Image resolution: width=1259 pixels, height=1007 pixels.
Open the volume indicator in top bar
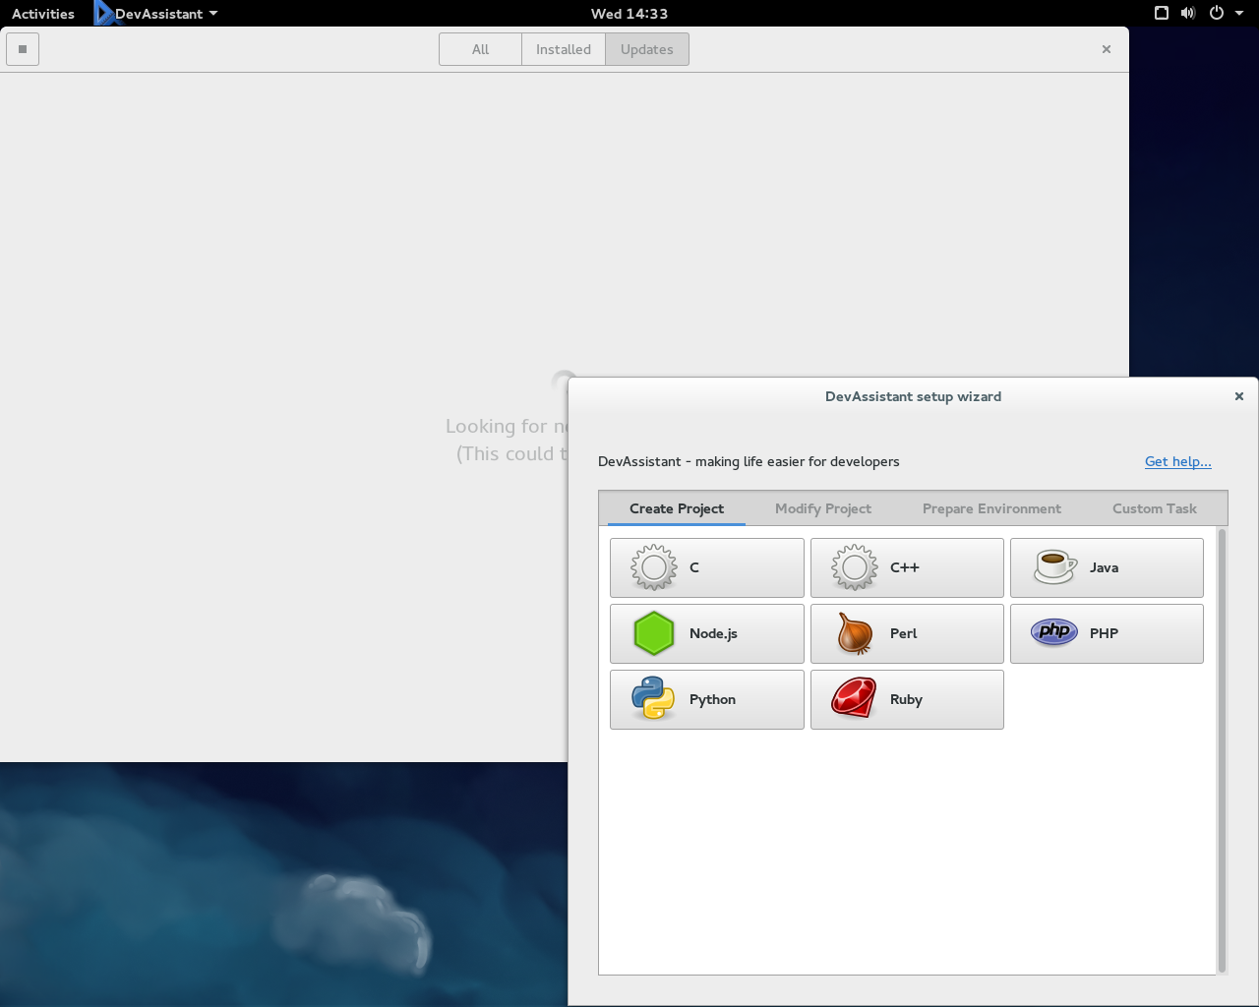1188,13
